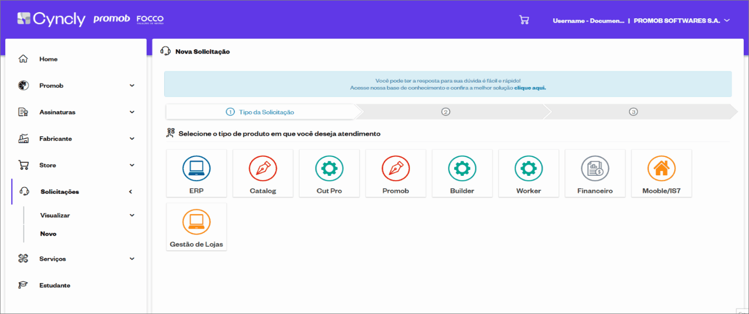Screen dimensions: 749x314
Task: Select Visualizar under Solicitações
Action: tap(55, 215)
